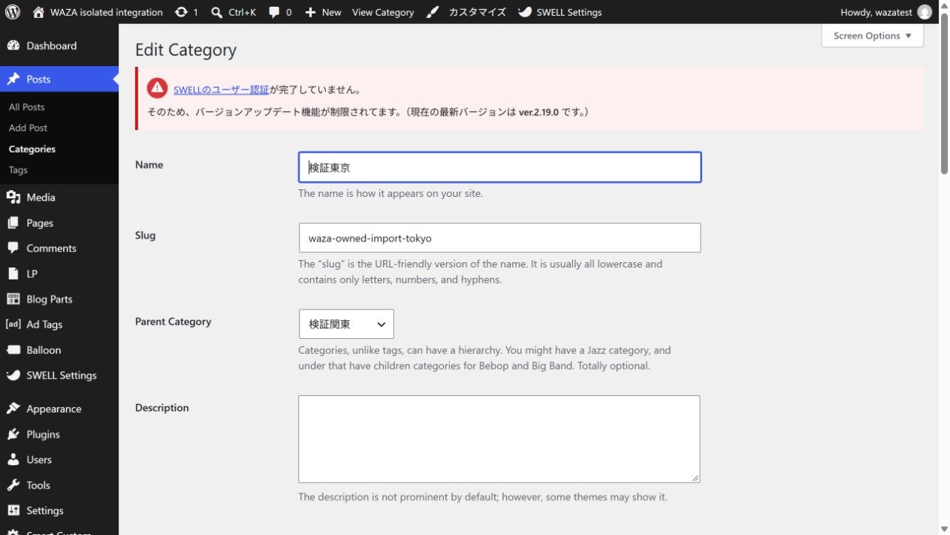The image size is (950, 535).
Task: Open the New content menu
Action: click(x=323, y=12)
